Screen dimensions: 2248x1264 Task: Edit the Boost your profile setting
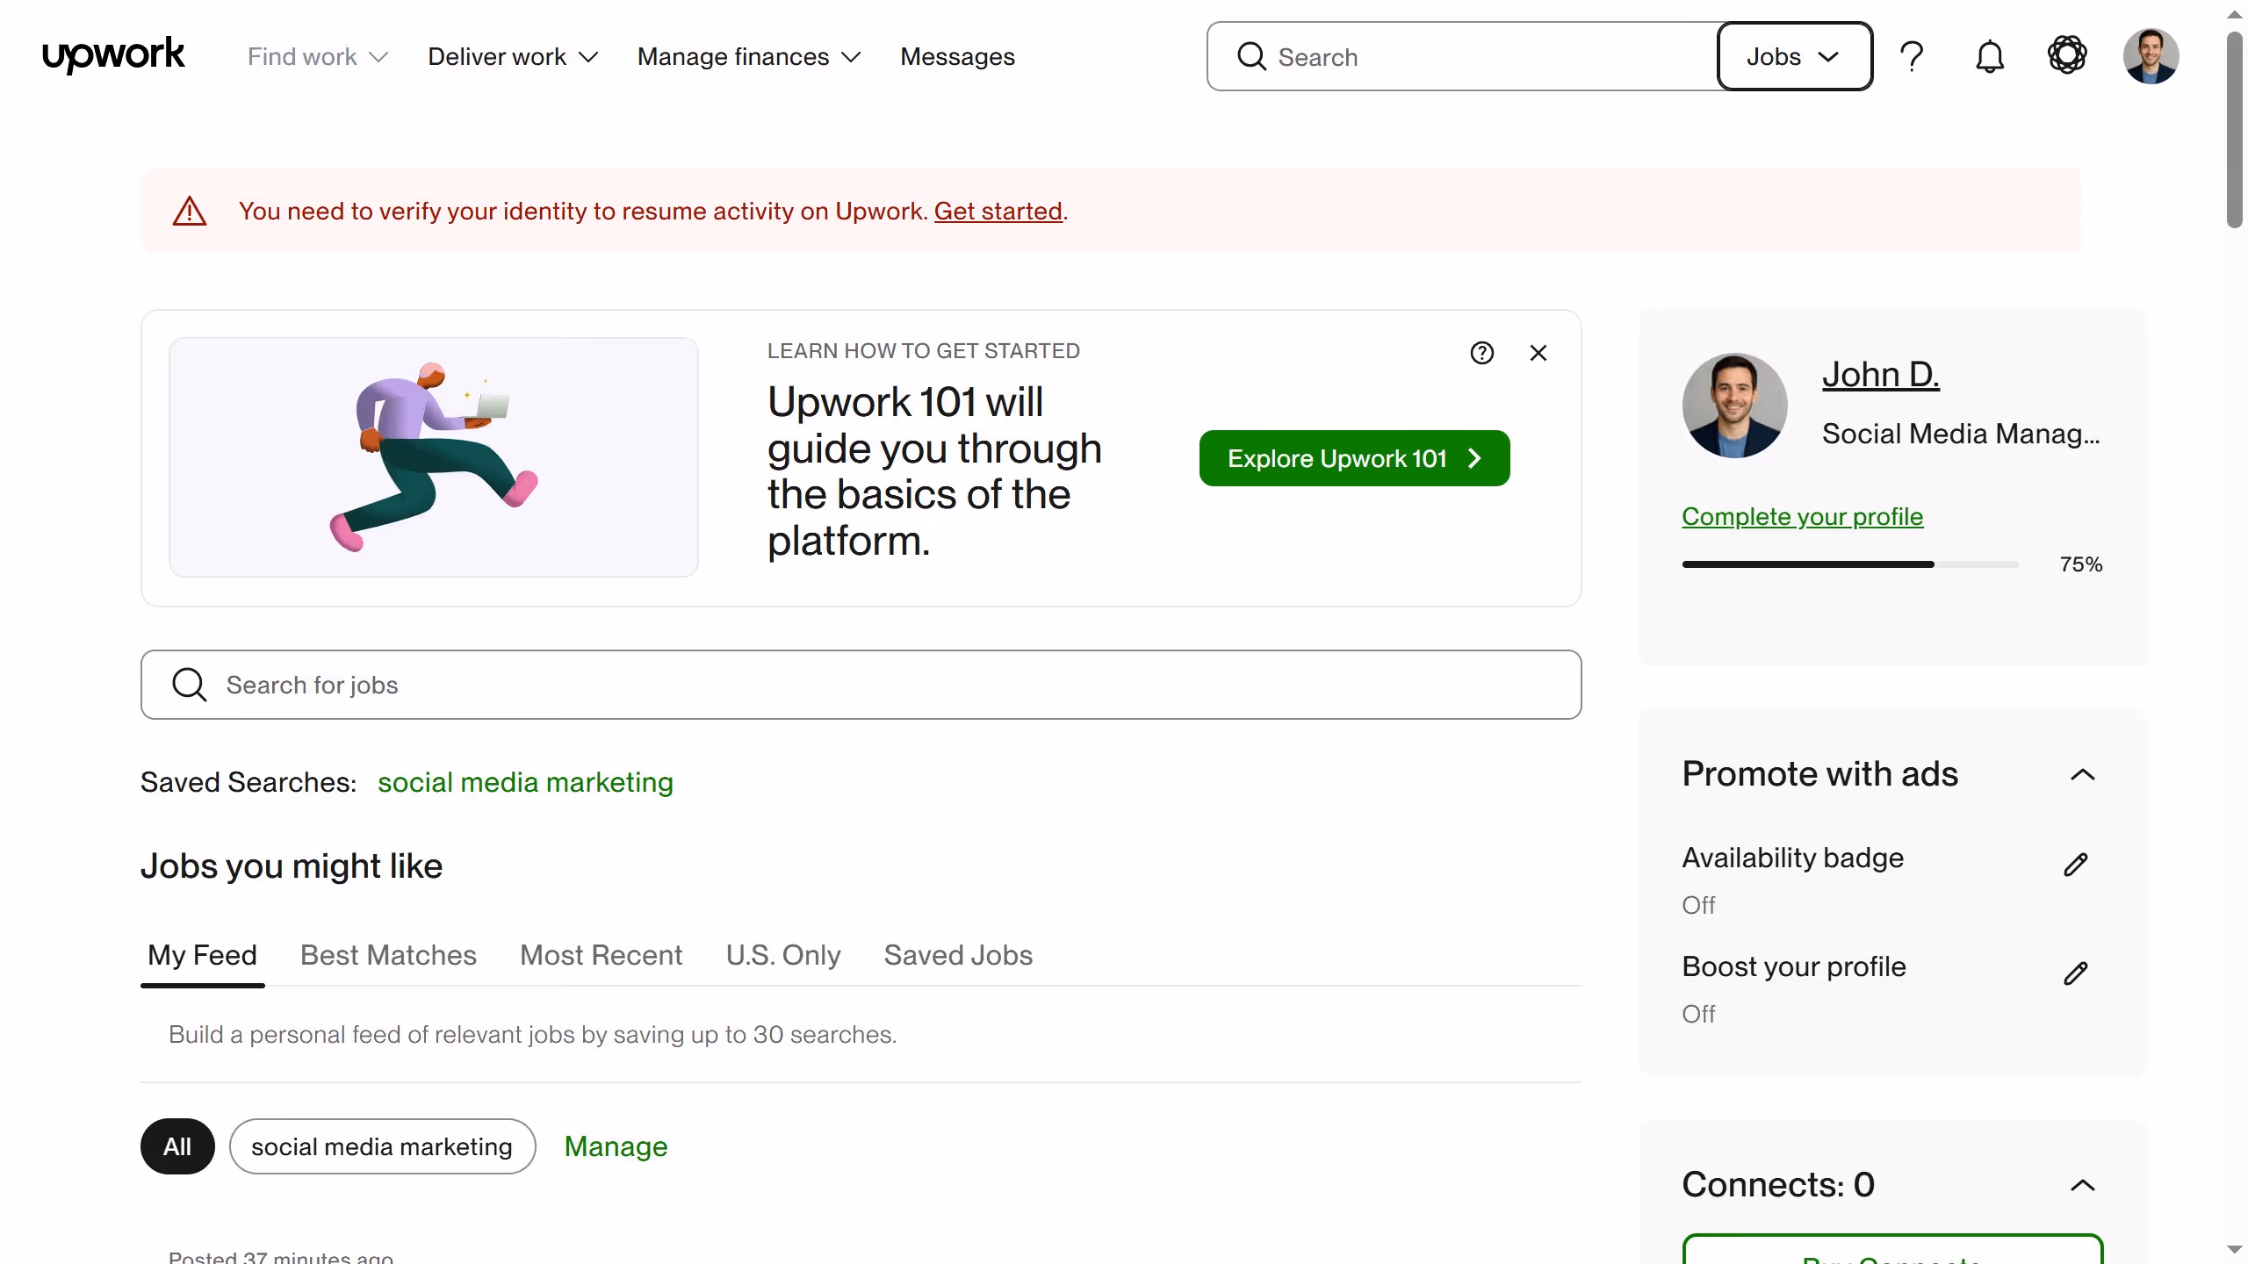(x=2076, y=973)
